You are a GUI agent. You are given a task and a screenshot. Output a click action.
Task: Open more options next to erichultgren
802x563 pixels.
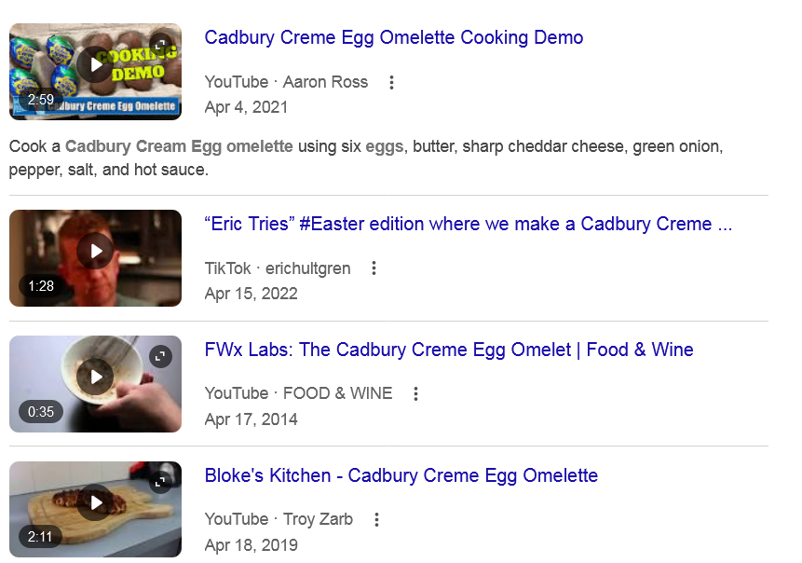(x=374, y=268)
